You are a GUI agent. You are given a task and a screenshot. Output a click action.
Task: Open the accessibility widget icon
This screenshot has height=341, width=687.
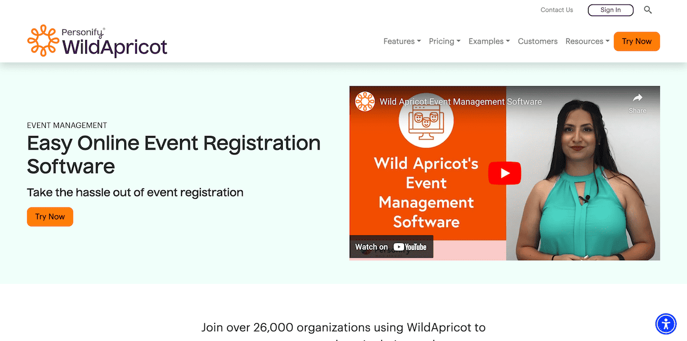coord(666,324)
